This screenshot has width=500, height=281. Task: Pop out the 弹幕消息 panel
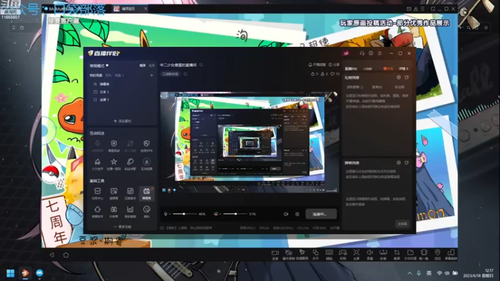407,163
